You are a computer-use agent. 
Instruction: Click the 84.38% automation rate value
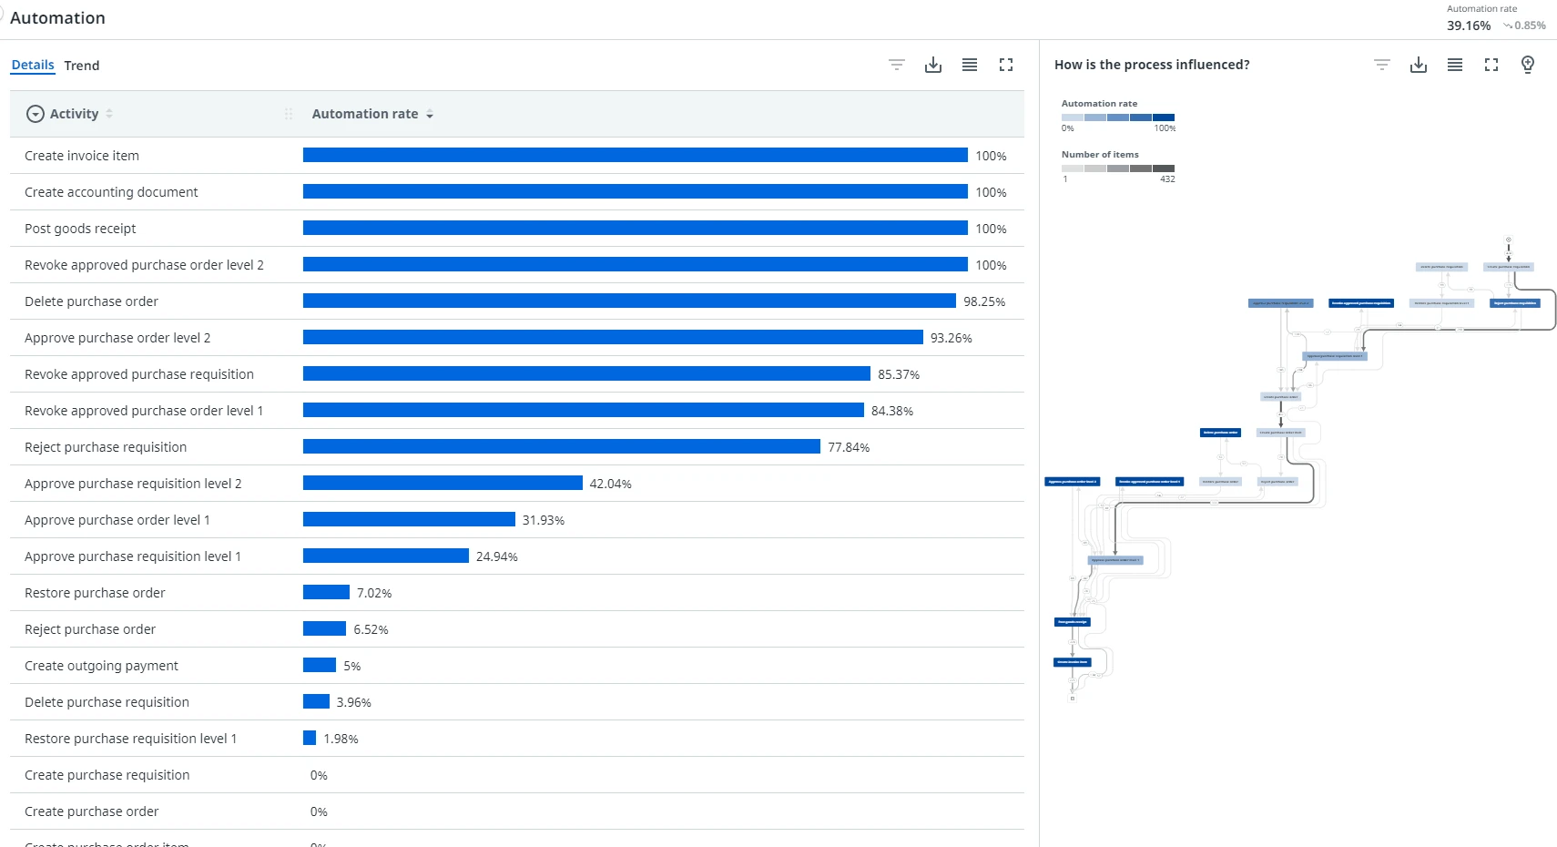coord(892,411)
